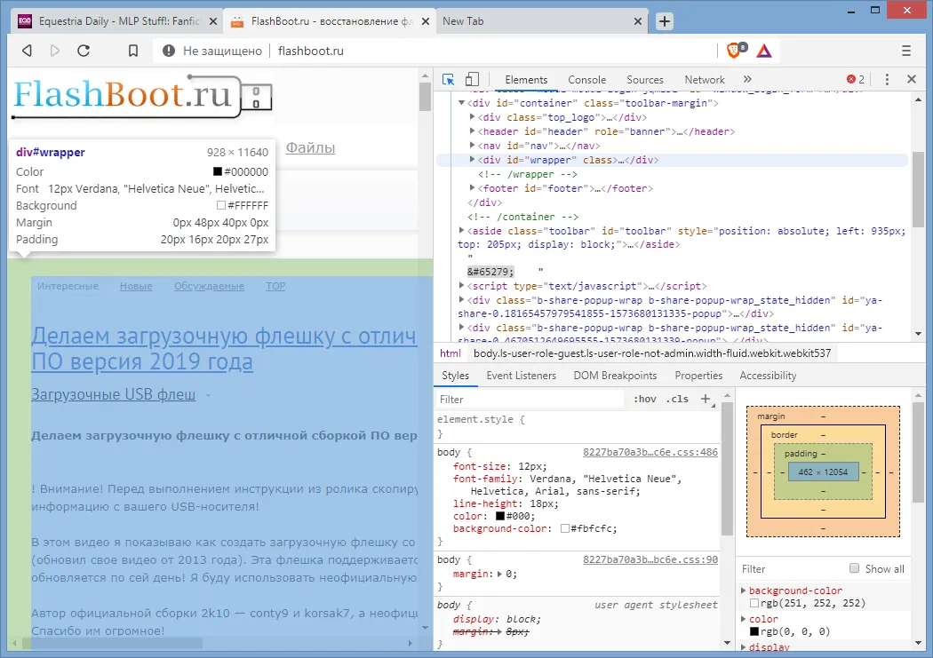
Task: Open the DevTools three-dot customize menu
Action: click(x=887, y=79)
